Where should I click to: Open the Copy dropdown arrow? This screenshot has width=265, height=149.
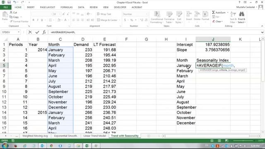[21, 17]
